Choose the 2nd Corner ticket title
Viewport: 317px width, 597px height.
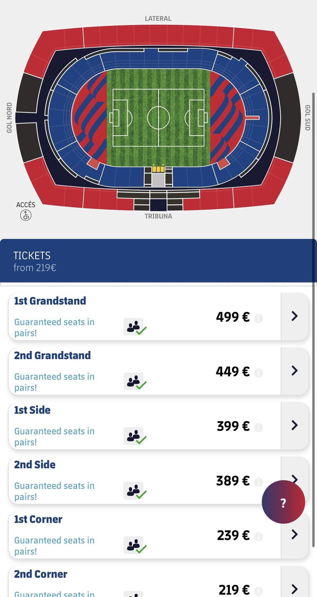41,574
